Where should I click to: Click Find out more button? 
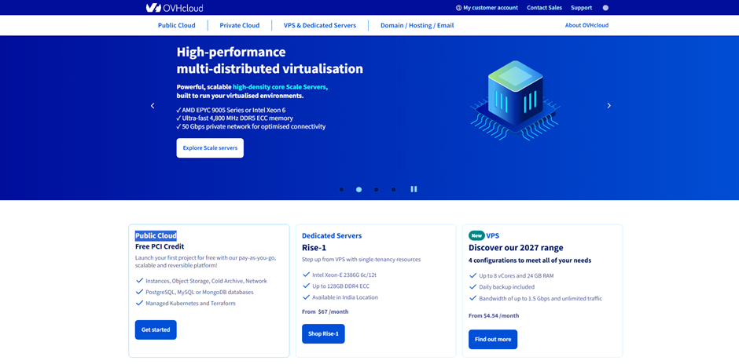[493, 339]
